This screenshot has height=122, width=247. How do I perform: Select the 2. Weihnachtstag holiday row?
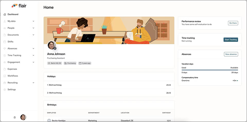coord(109,93)
